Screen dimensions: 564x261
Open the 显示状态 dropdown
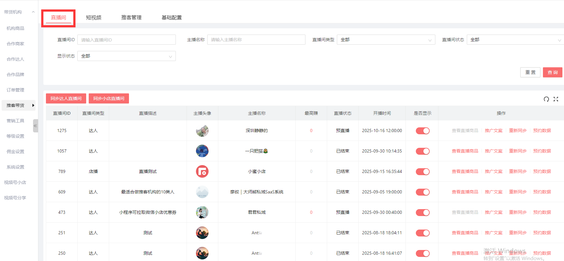pos(126,56)
